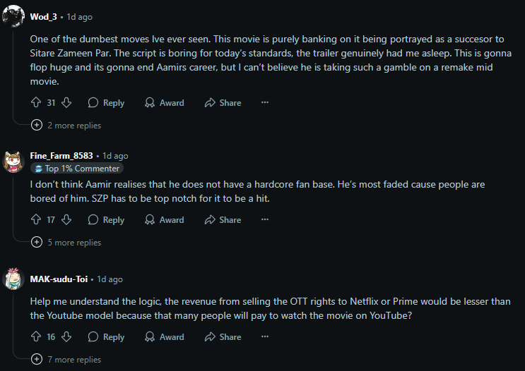The image size is (525, 371).
Task: Upvote Fine_Farm_8583's comment
Action: [36, 220]
